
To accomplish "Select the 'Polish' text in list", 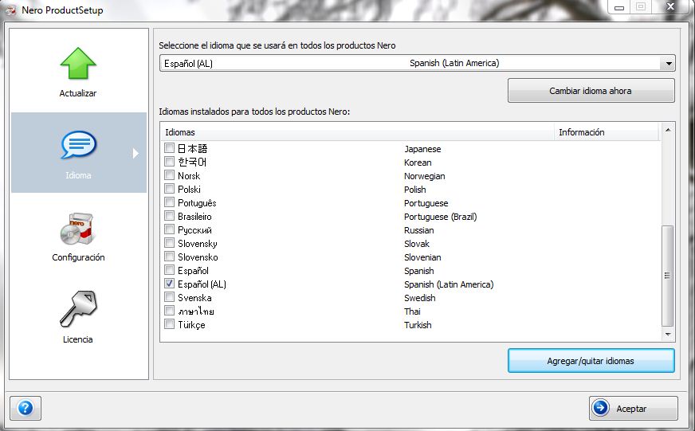I will (x=415, y=190).
